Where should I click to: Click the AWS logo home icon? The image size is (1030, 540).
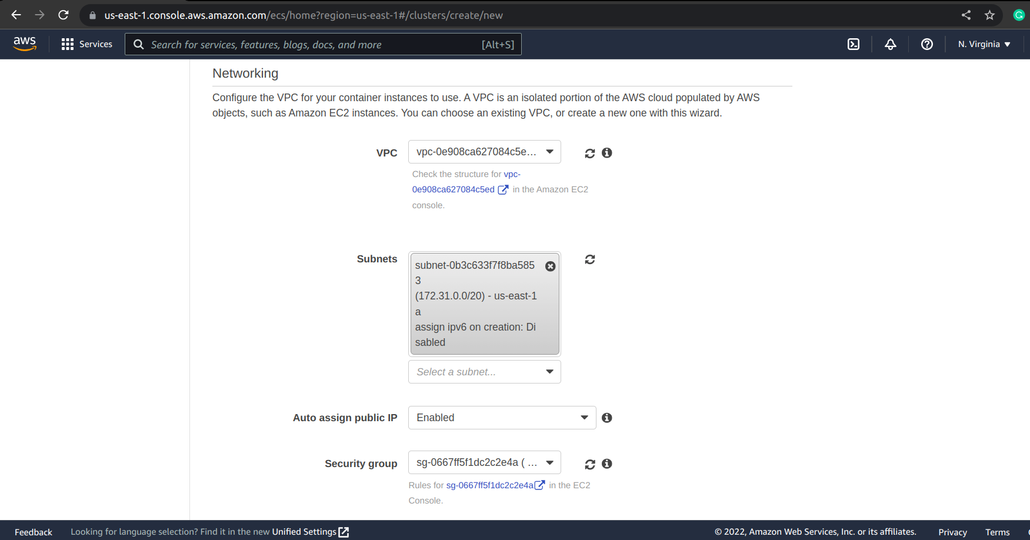coord(25,44)
